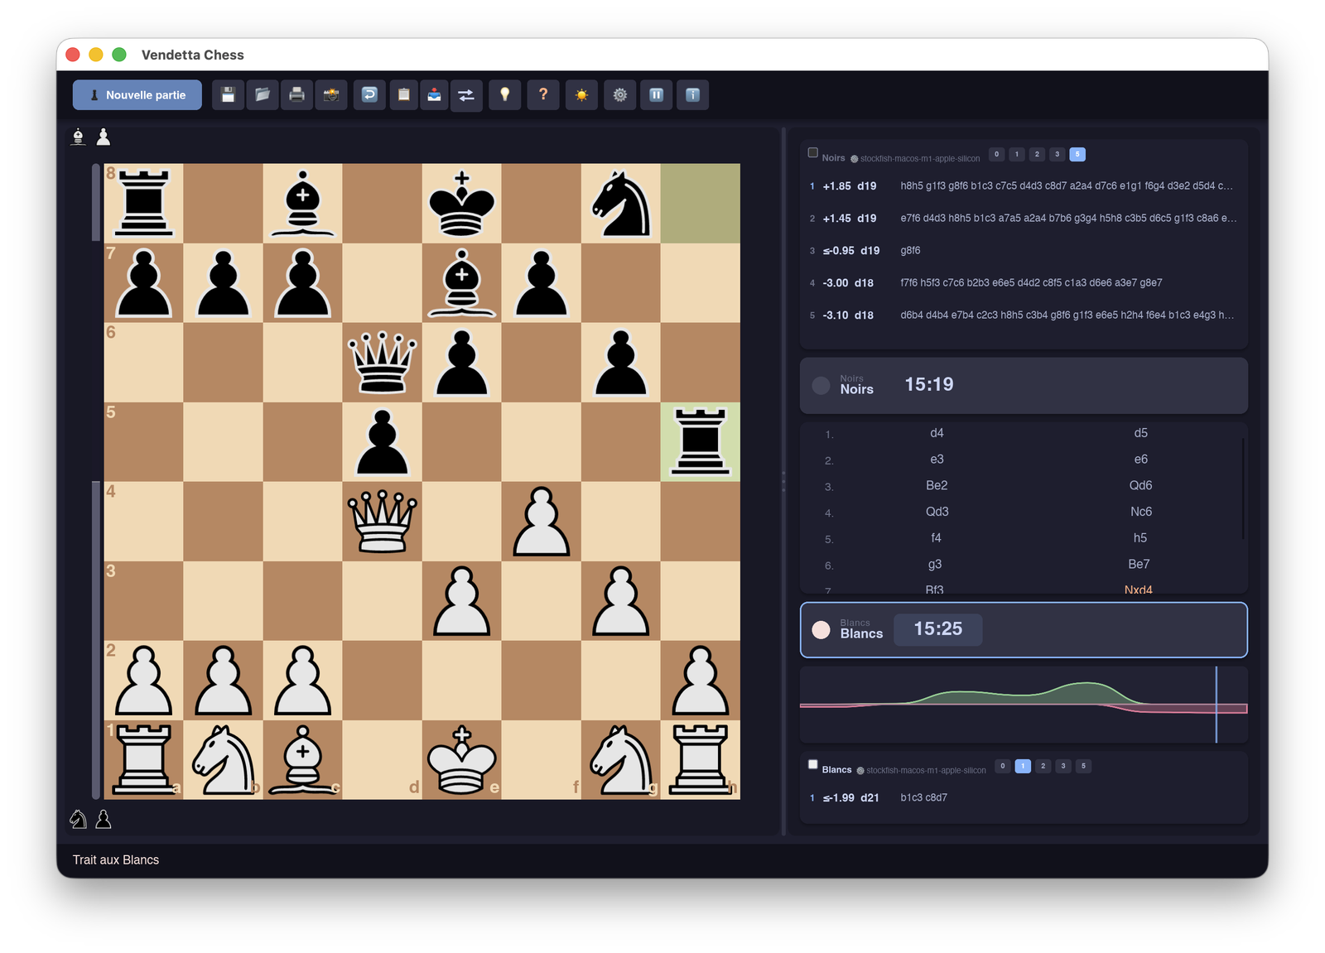Open the info icon in the toolbar
Screen dimensions: 1325x953
[693, 95]
